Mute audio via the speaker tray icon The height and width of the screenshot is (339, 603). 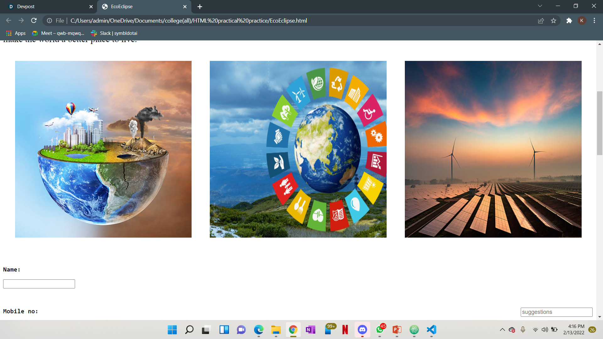coord(545,330)
